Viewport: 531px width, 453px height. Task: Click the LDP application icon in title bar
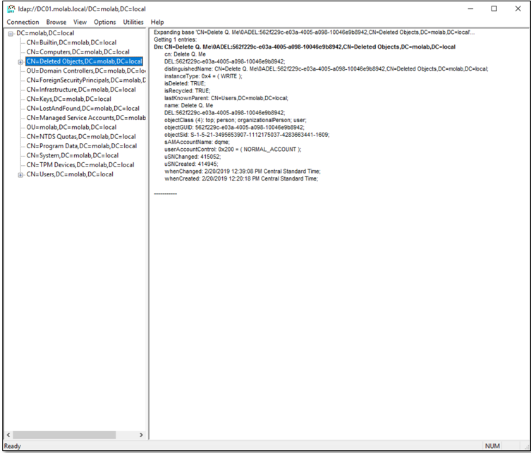(10, 8)
